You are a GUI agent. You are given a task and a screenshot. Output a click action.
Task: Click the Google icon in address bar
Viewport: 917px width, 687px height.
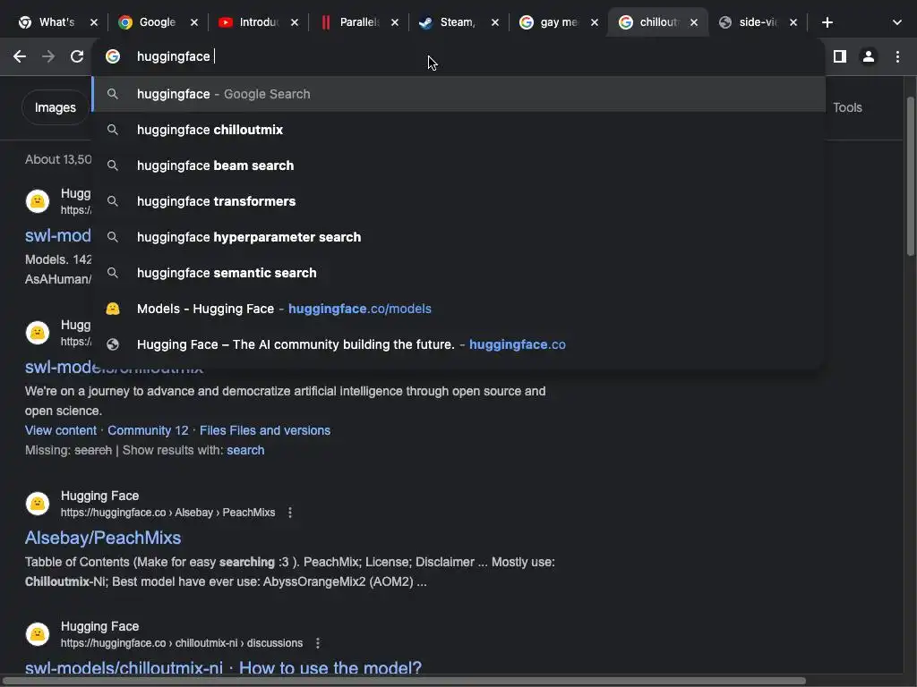pyautogui.click(x=113, y=56)
